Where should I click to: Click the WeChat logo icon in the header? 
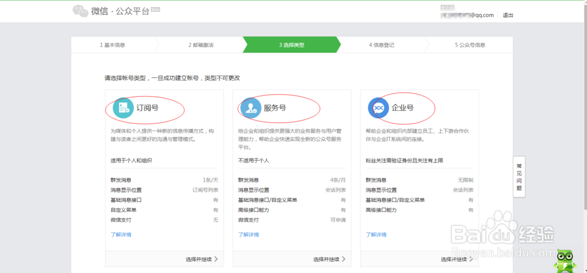click(x=80, y=11)
